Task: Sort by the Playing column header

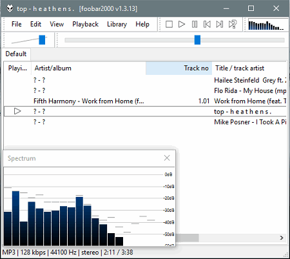Action: pyautogui.click(x=17, y=68)
